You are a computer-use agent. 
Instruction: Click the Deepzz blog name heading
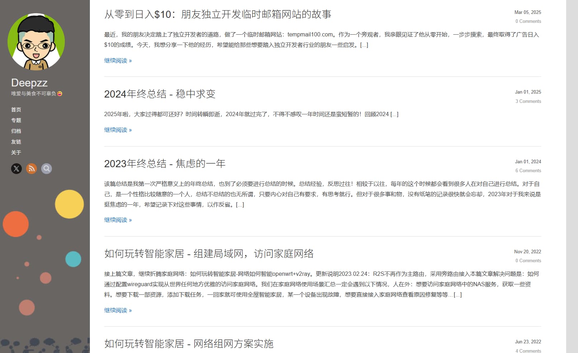[x=29, y=83]
